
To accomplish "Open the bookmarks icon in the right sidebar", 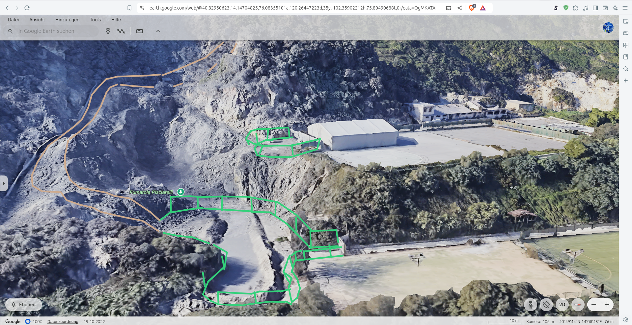I will tap(626, 57).
